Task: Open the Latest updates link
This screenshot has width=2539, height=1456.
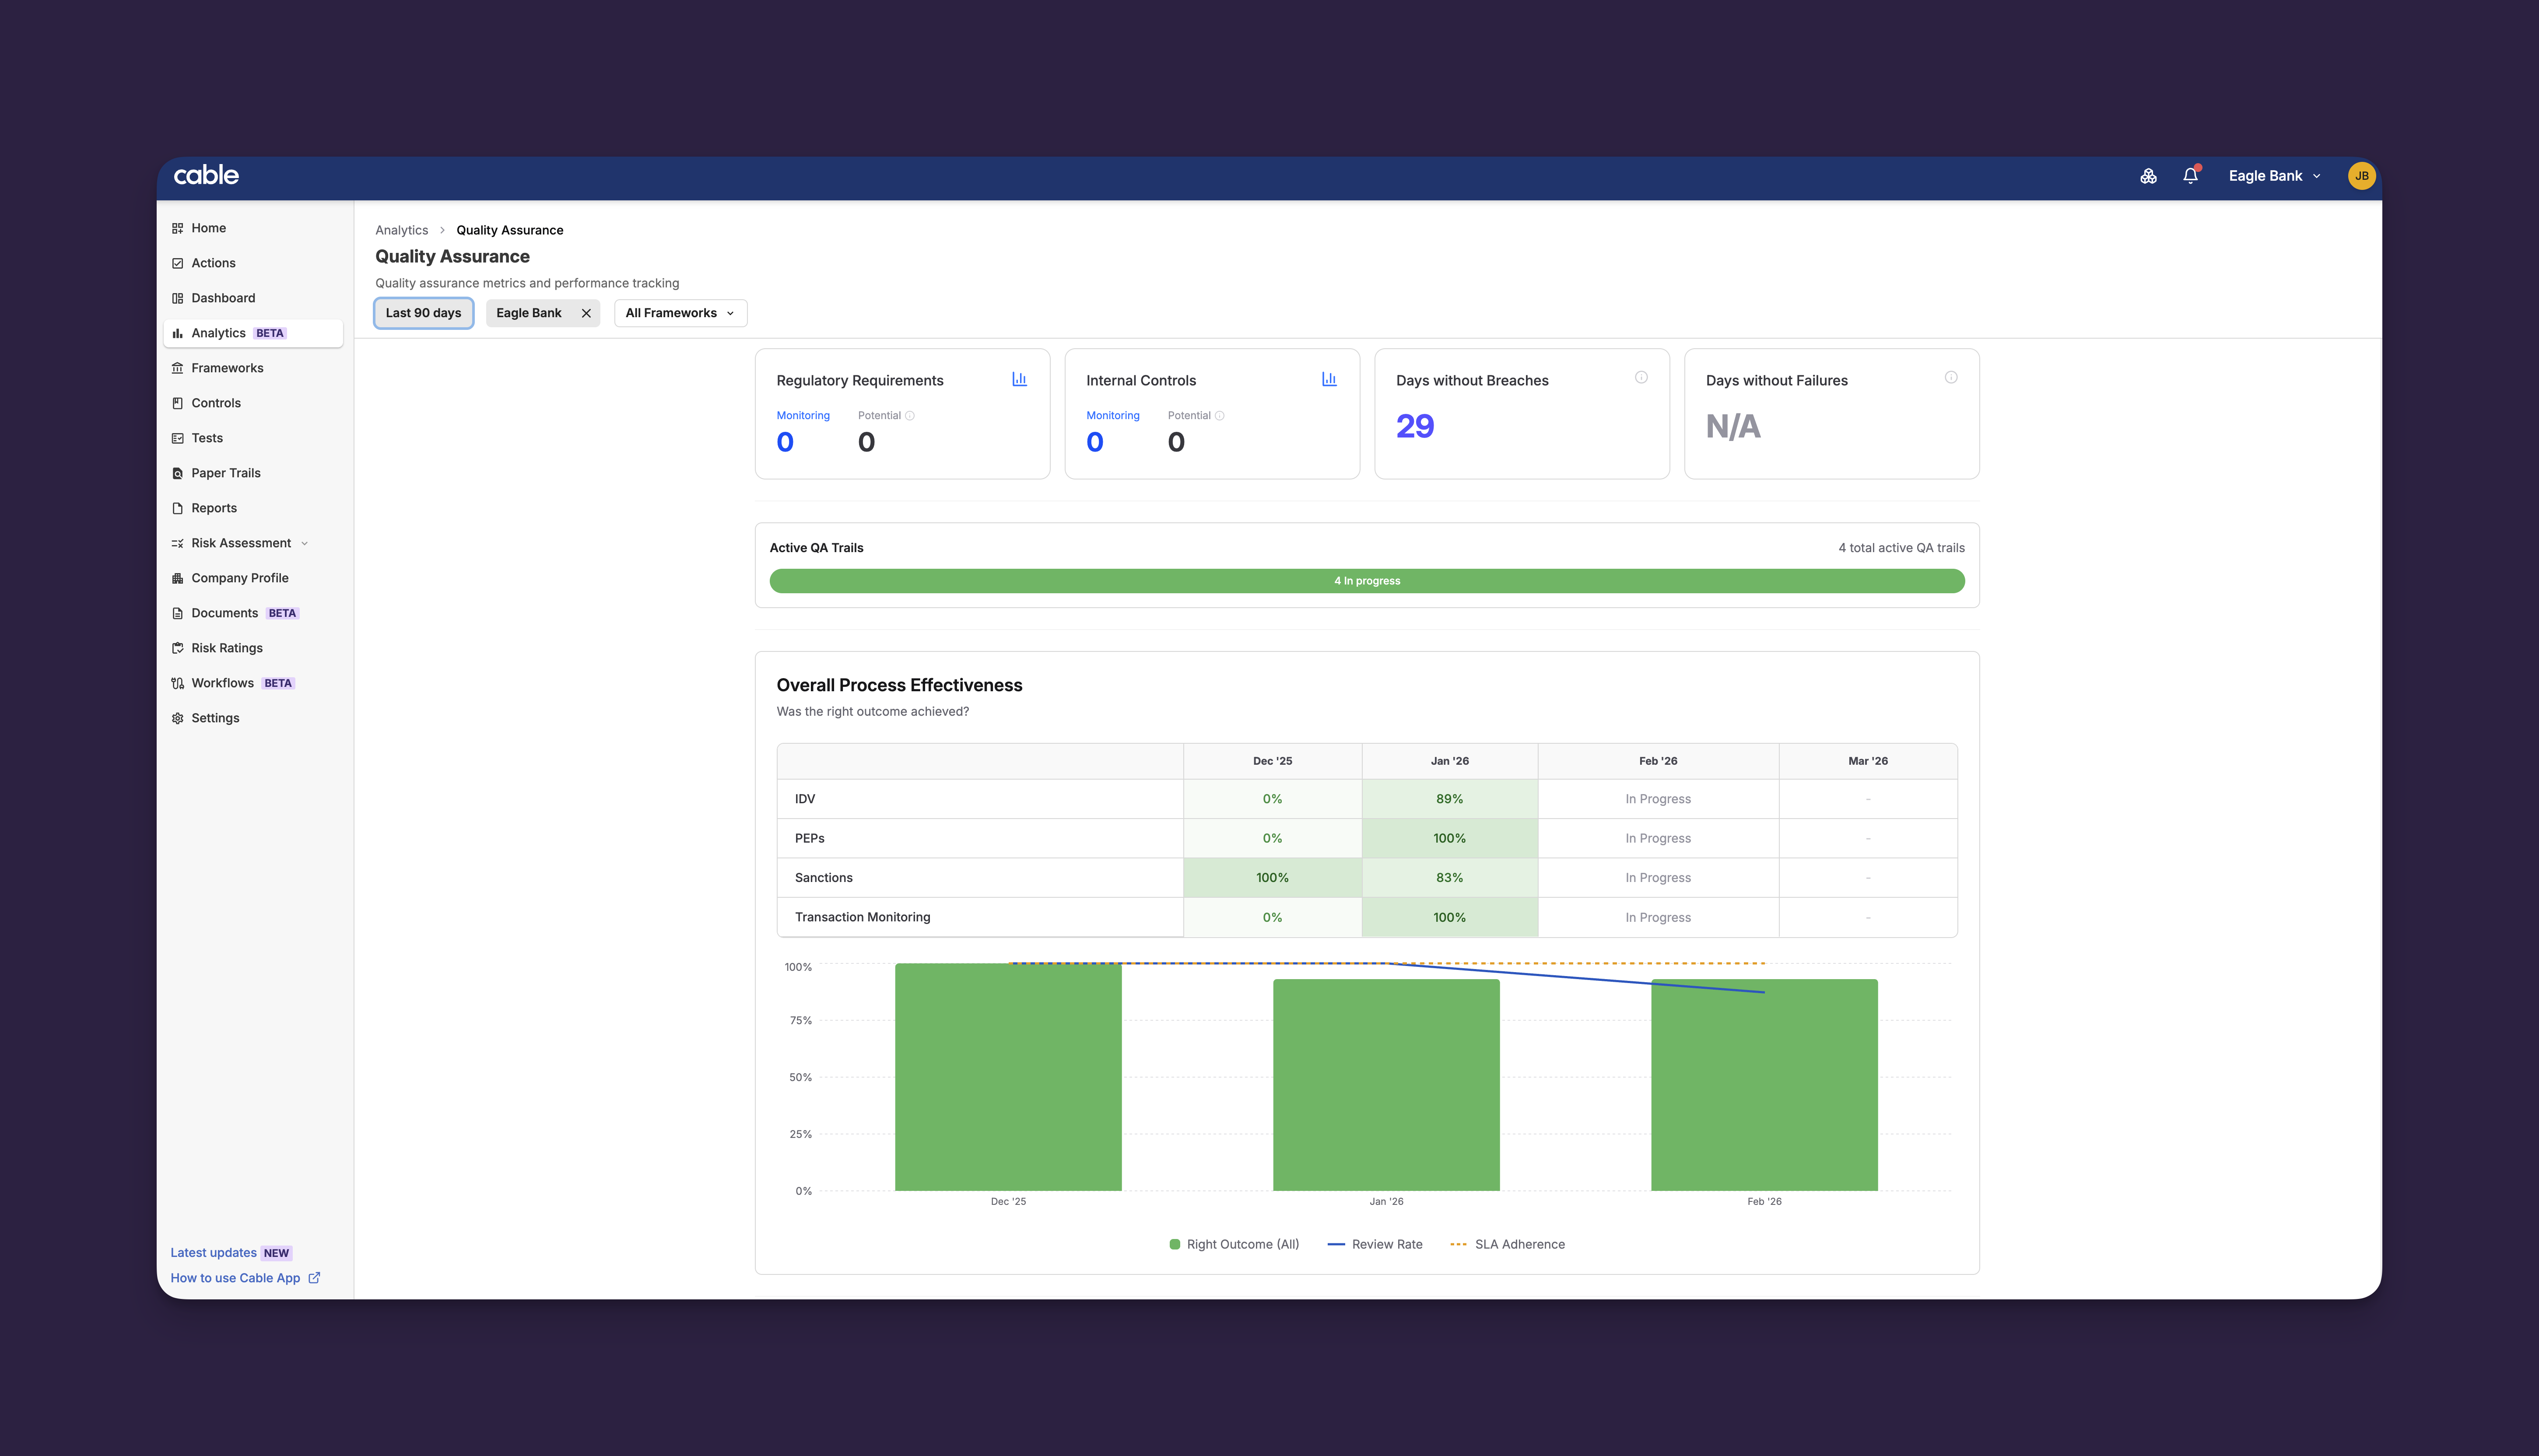Action: (213, 1253)
